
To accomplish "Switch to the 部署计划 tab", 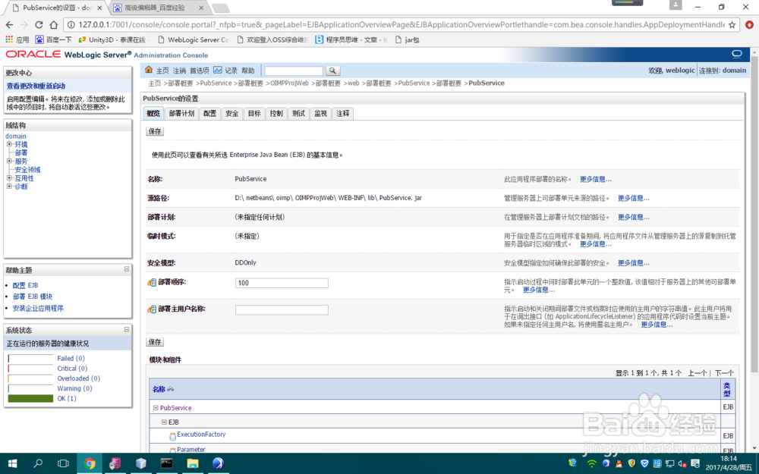I will click(181, 113).
